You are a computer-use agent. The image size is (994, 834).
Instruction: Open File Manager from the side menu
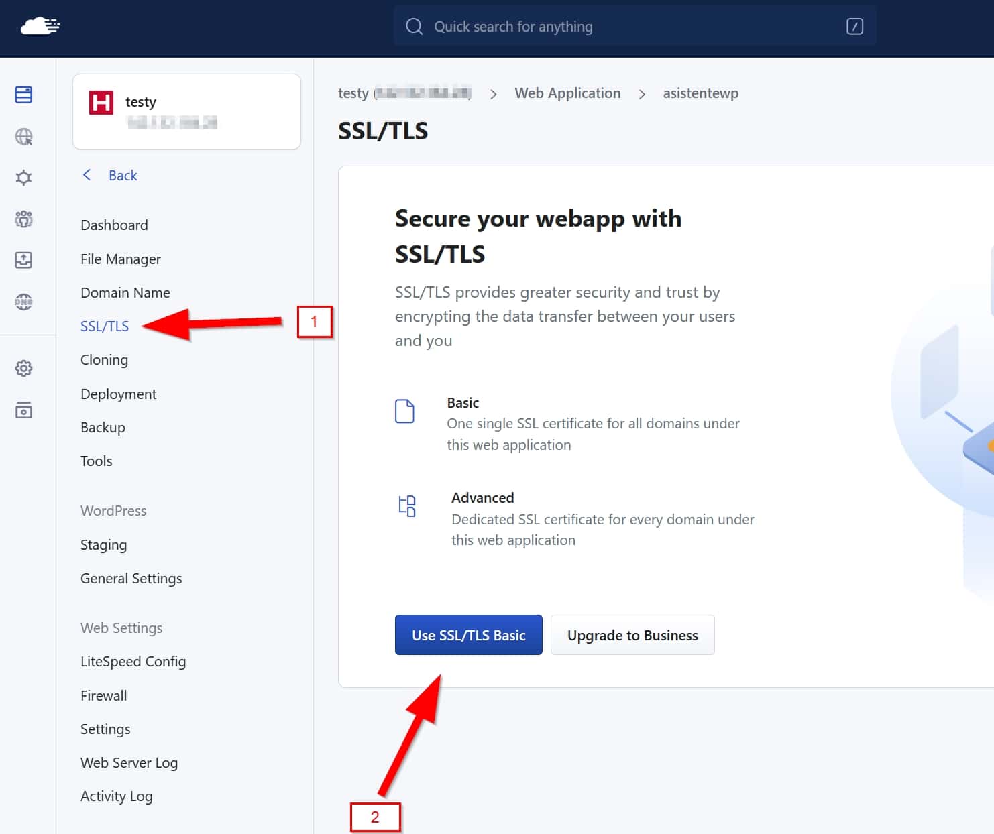[x=121, y=259]
